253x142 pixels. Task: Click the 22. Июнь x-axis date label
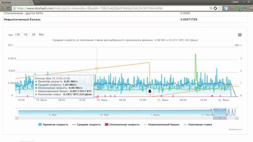pyautogui.click(x=223, y=100)
